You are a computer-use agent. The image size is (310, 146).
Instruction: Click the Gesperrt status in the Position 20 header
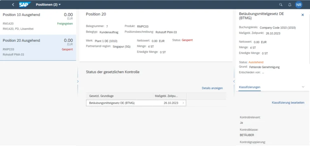187,40
